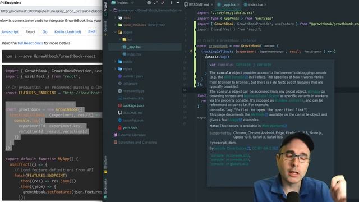
Task: Click the External Libraries icon
Action: point(116,135)
